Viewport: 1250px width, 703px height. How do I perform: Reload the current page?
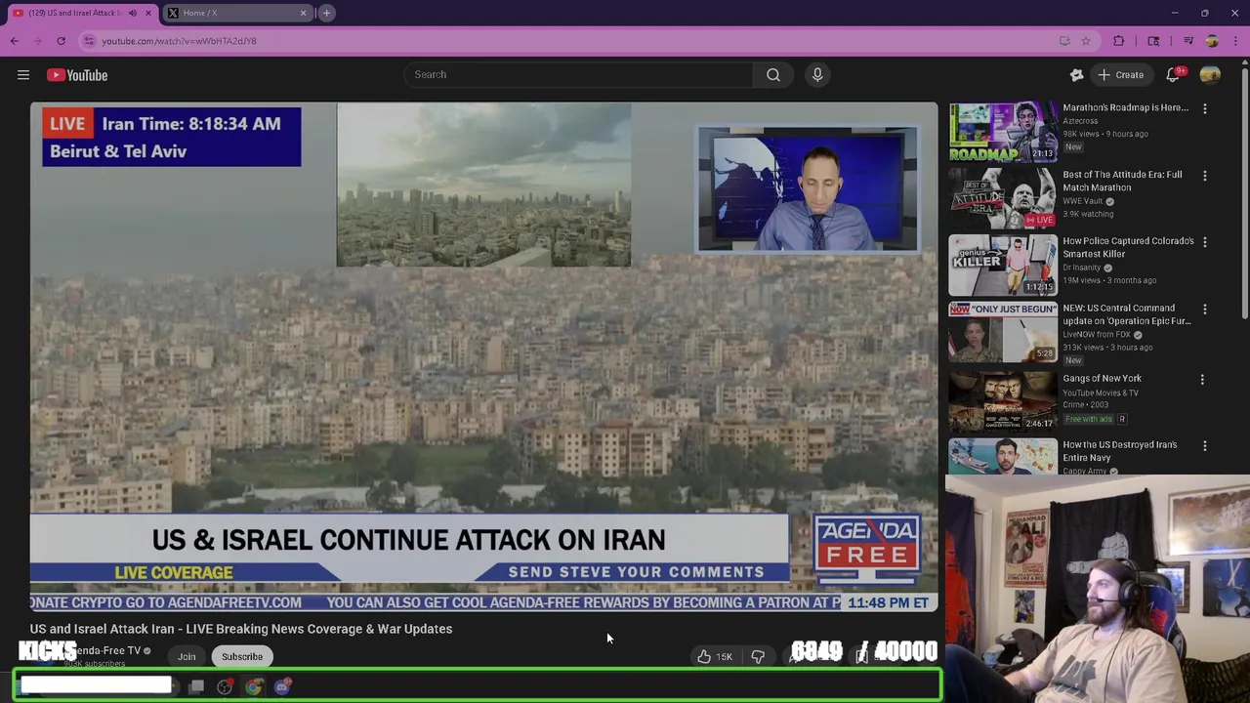[x=61, y=41]
